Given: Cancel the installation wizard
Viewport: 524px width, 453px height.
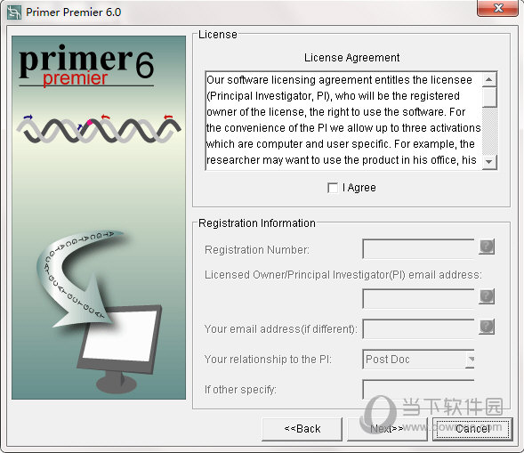Looking at the screenshot, I should pyautogui.click(x=472, y=429).
